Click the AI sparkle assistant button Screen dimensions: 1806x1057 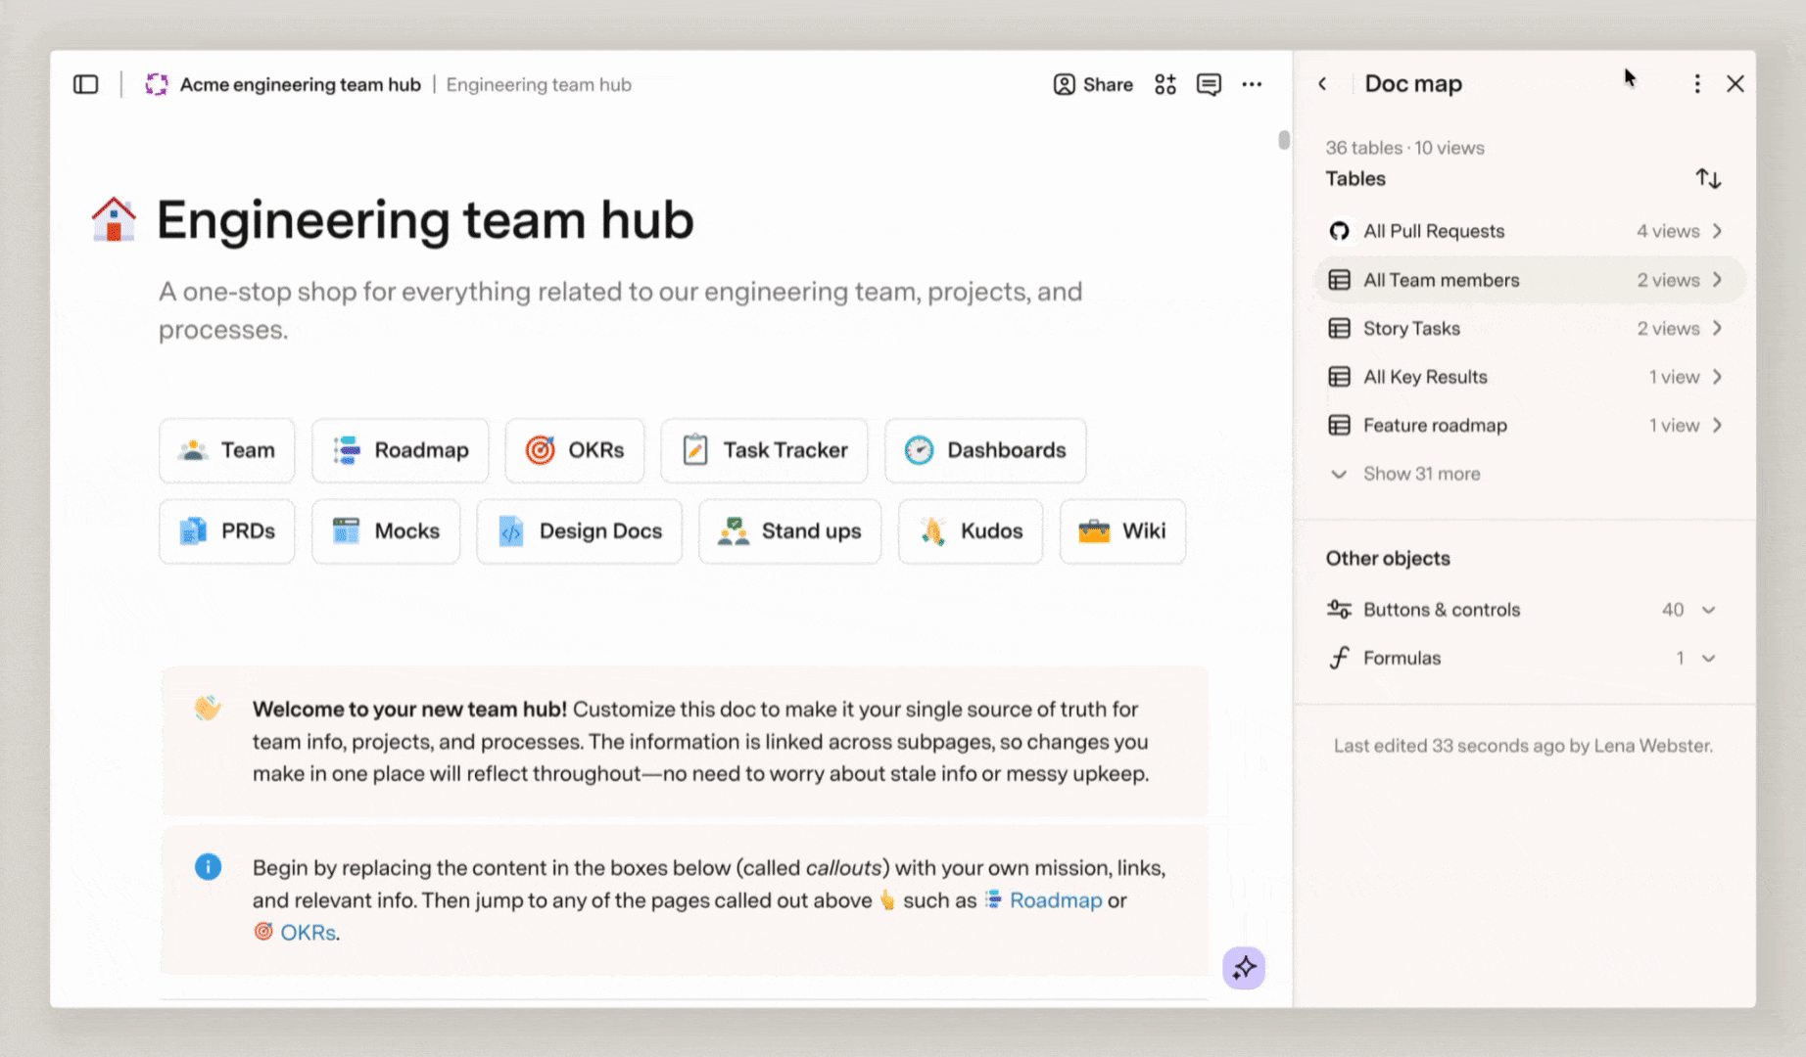(1244, 968)
